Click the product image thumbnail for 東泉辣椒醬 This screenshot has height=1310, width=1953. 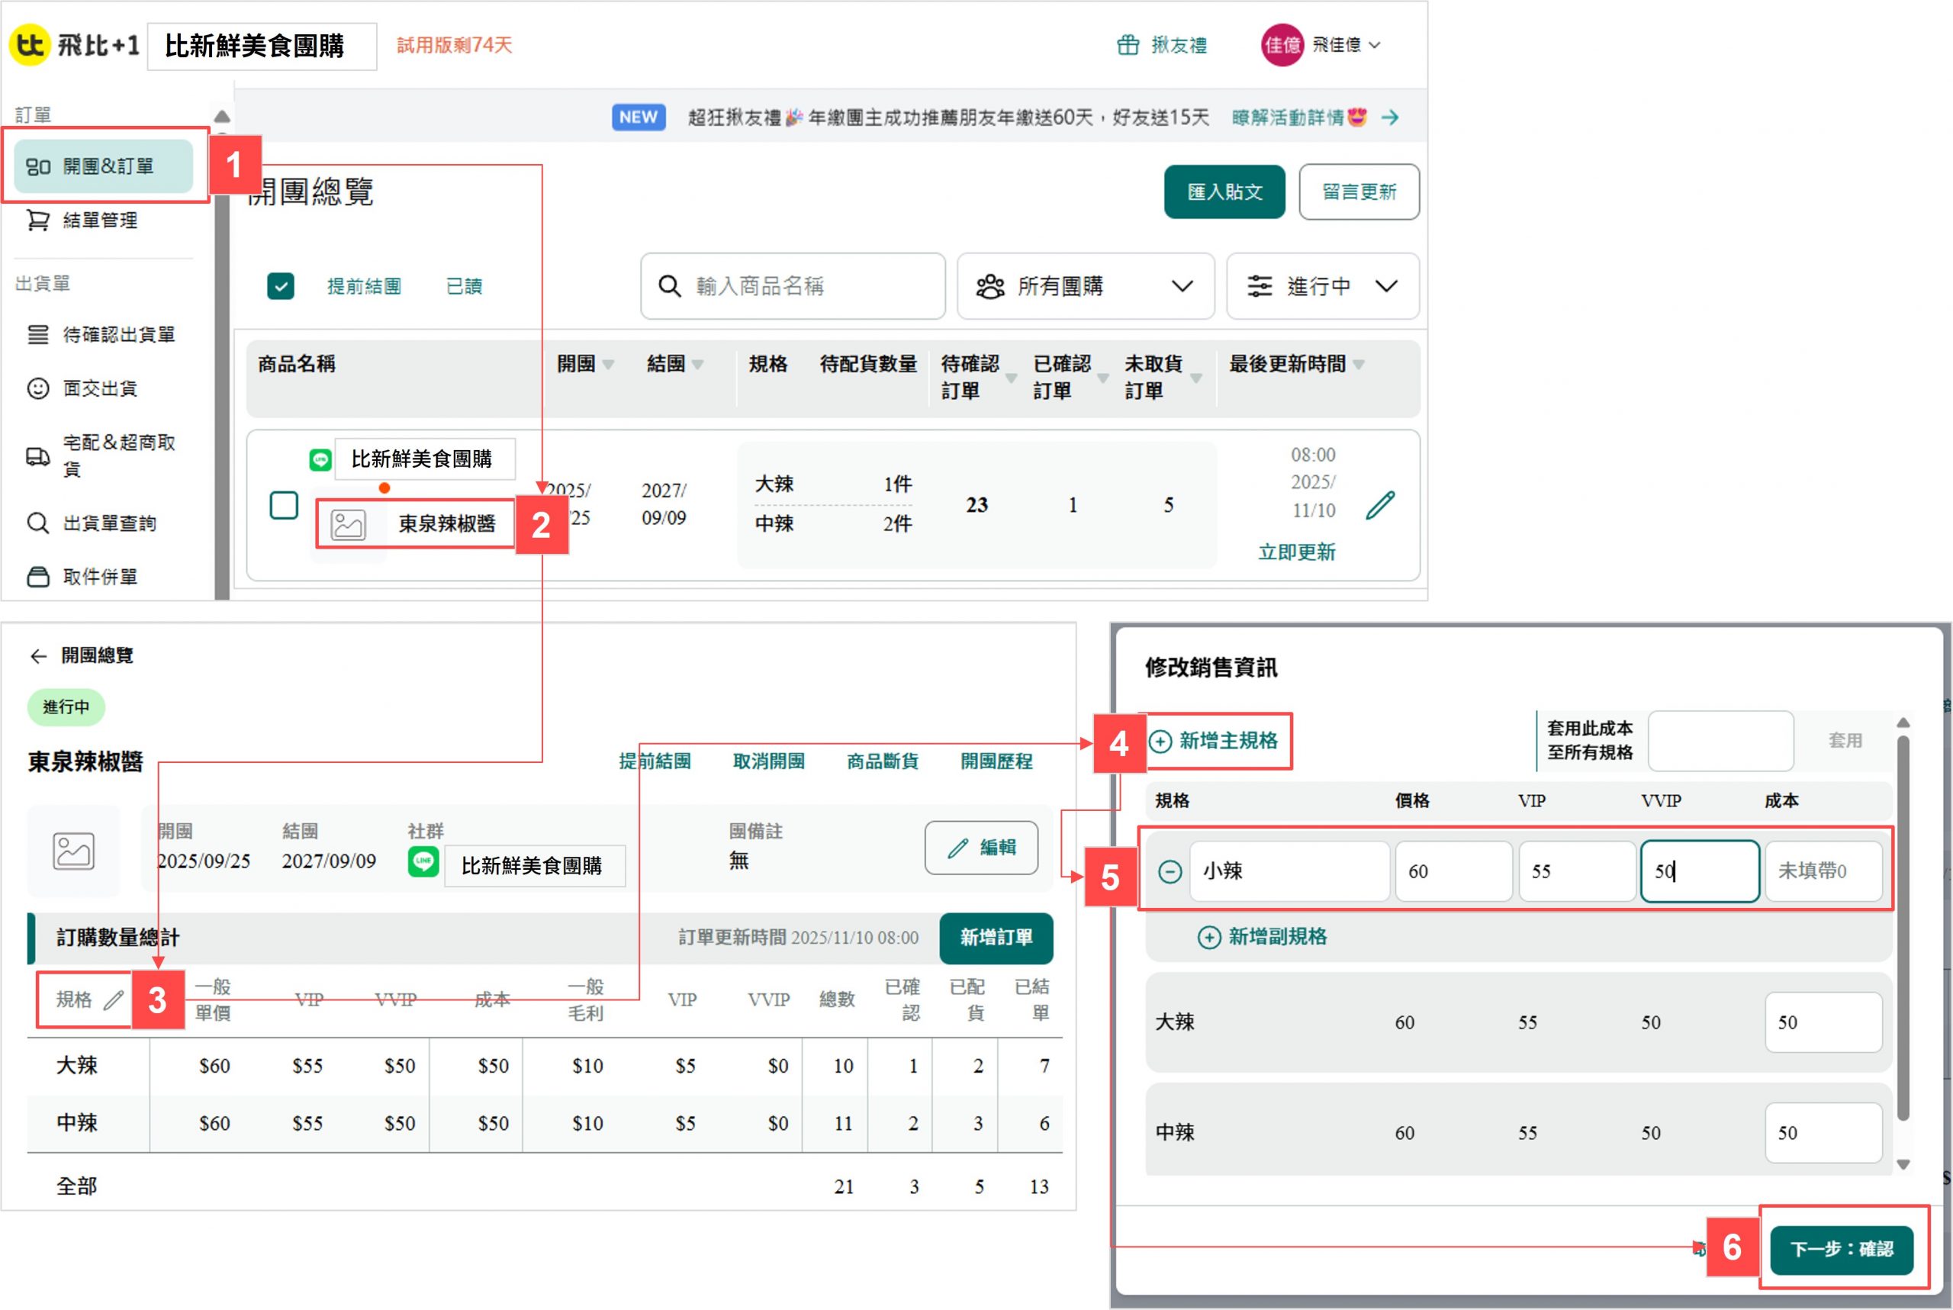coord(349,525)
